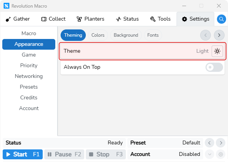Open the search button in top bar
This screenshot has height=162, width=228.
pyautogui.click(x=221, y=19)
